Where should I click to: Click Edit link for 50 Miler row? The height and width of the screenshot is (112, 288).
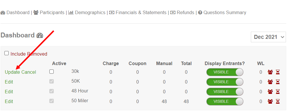[9, 101]
